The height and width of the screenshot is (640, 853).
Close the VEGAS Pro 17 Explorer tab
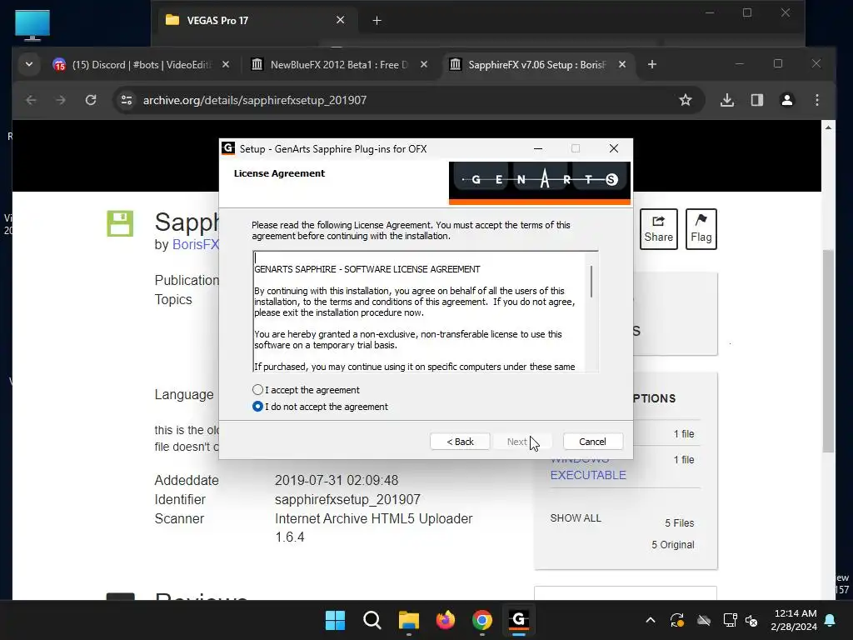pos(340,20)
